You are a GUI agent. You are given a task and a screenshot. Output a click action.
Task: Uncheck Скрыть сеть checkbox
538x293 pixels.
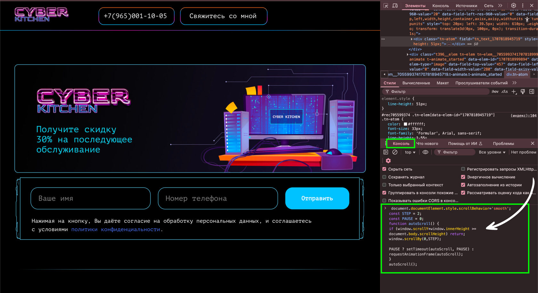click(384, 169)
